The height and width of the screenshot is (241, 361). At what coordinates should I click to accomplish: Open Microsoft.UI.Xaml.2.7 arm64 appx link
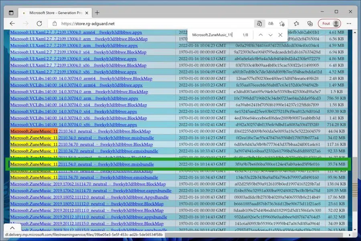(x=76, y=32)
